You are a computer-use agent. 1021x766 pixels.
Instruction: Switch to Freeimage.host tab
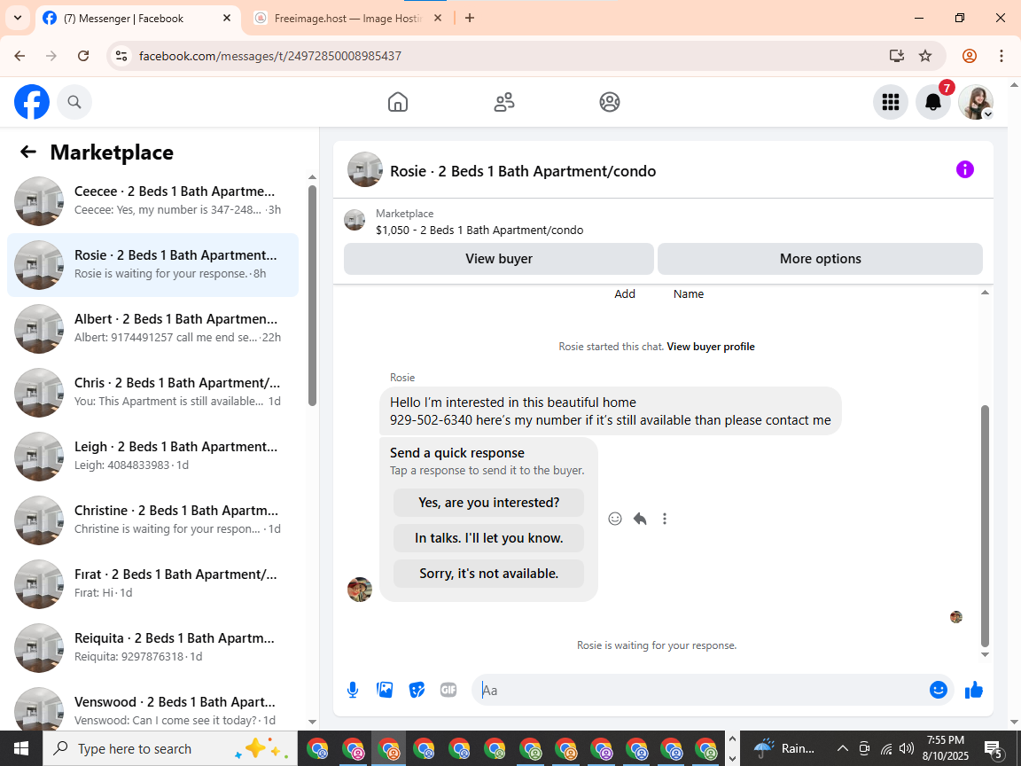pyautogui.click(x=348, y=19)
